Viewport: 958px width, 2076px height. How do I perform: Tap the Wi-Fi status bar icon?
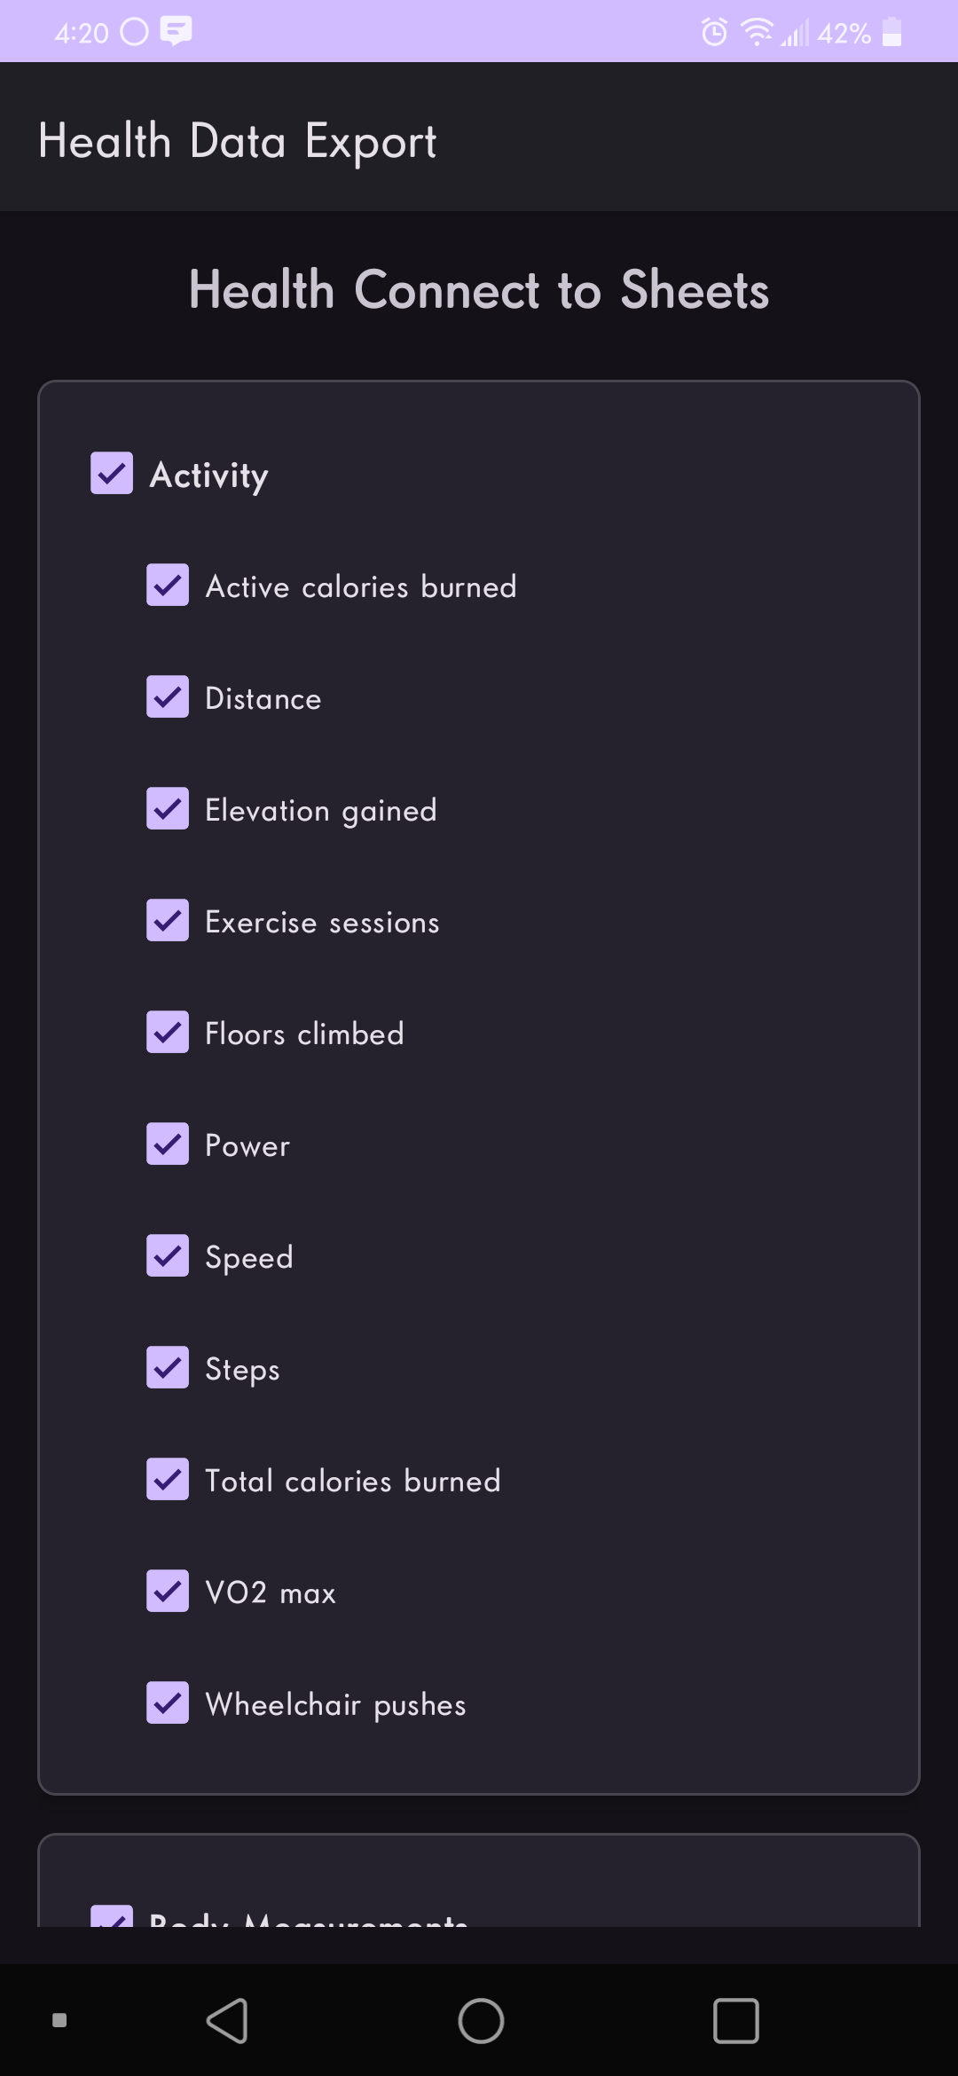(x=757, y=33)
